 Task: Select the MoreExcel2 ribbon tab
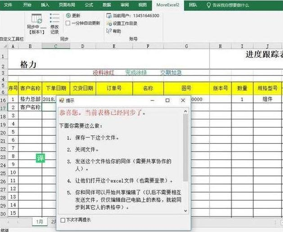coord(168,5)
